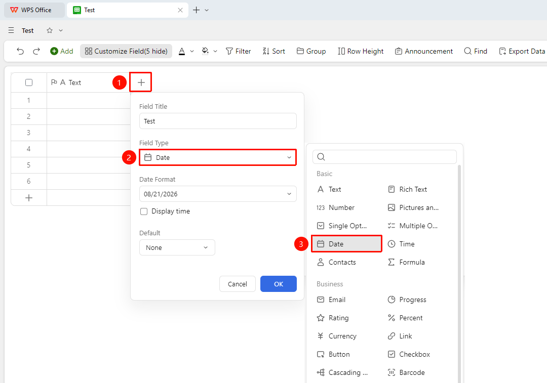The image size is (547, 383).
Task: Open the hamburger menu beside Test
Action: [11, 30]
